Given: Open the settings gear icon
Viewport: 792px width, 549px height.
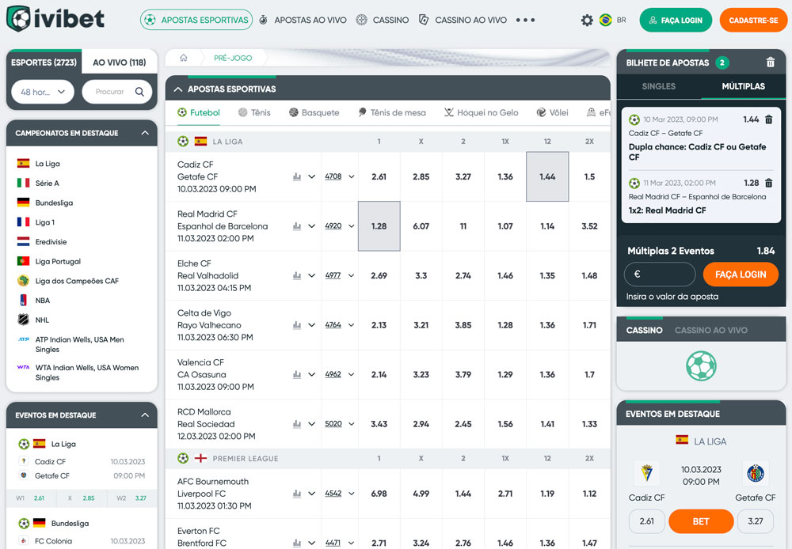Looking at the screenshot, I should pyautogui.click(x=586, y=21).
